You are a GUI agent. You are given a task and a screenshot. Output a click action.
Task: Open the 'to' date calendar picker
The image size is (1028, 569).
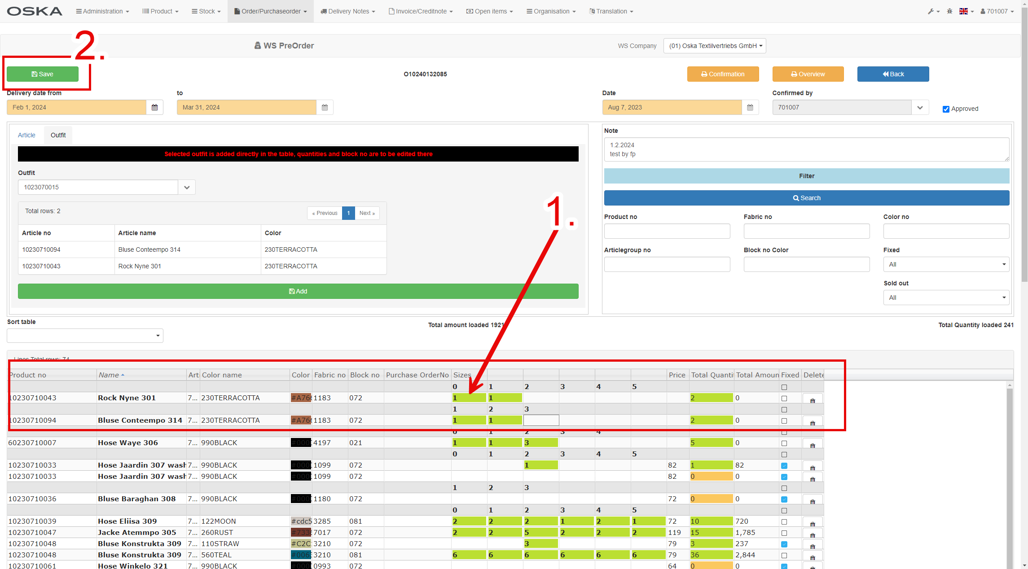pos(325,107)
